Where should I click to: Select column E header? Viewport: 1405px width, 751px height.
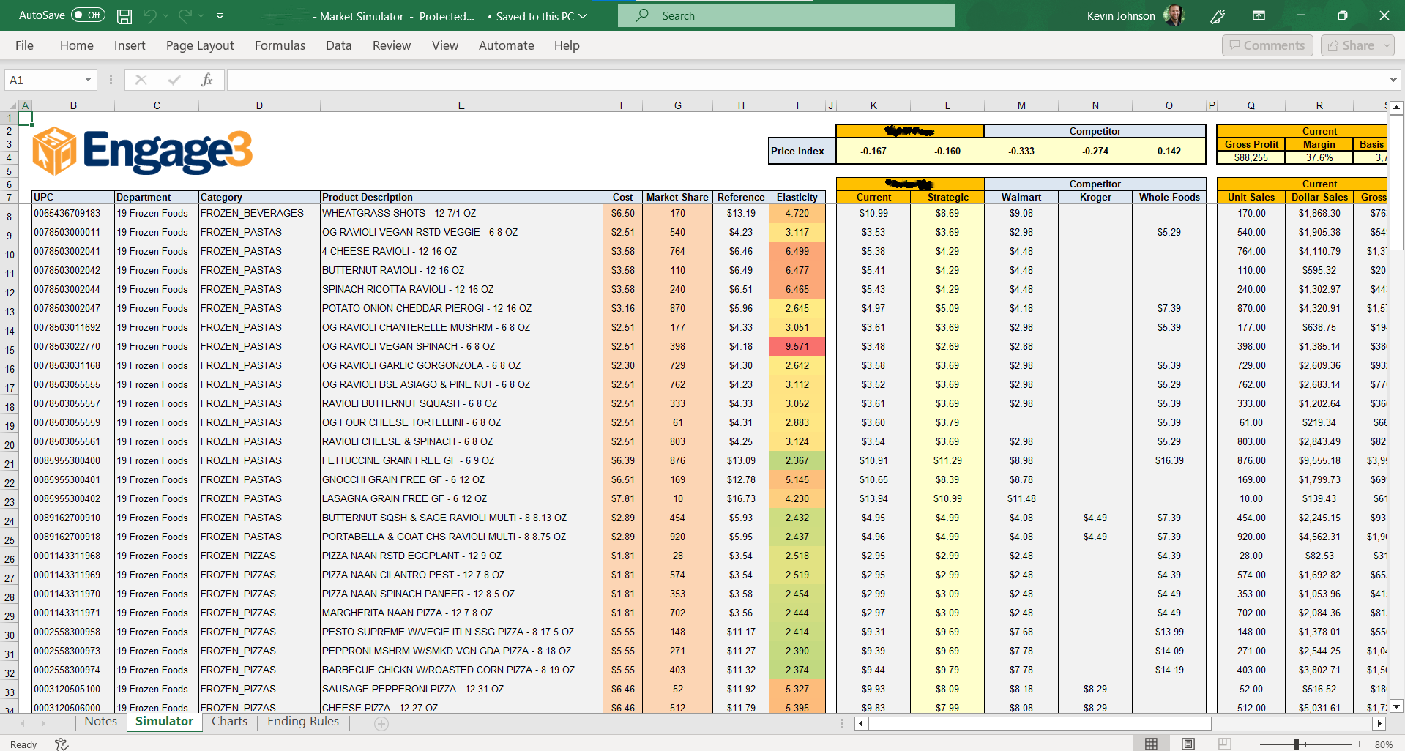[461, 105]
